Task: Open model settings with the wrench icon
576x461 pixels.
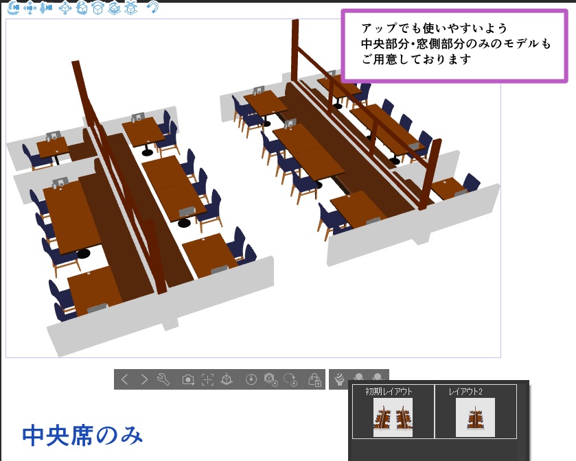Action: 163,379
